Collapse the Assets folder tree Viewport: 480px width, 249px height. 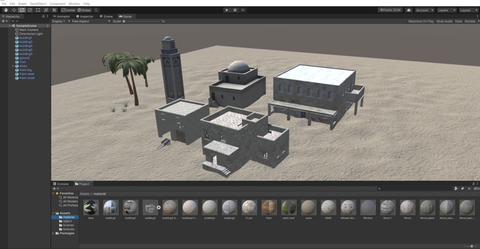pos(53,213)
